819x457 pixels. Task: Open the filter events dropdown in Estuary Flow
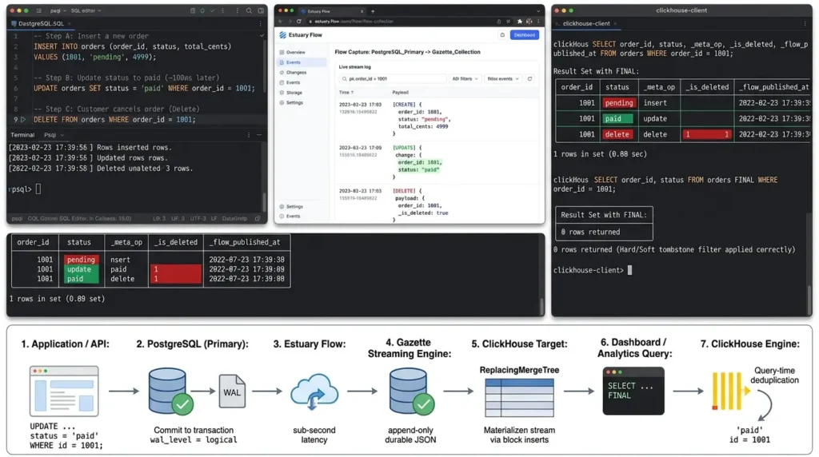click(x=503, y=79)
